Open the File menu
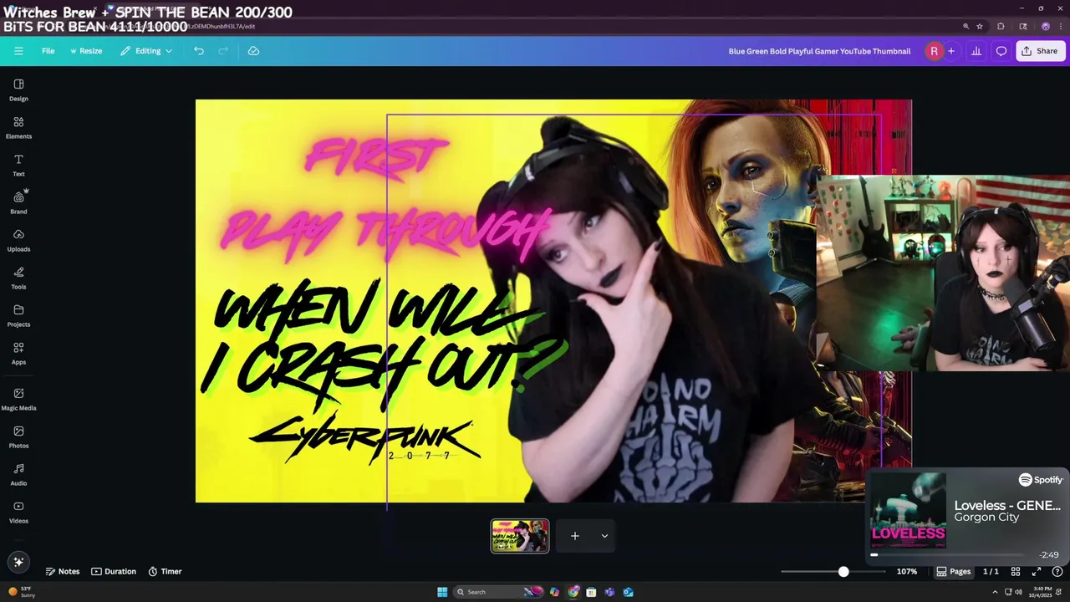 [x=48, y=51]
